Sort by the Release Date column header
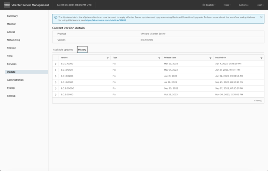Image resolution: width=268 pixels, height=171 pixels. 170,58
